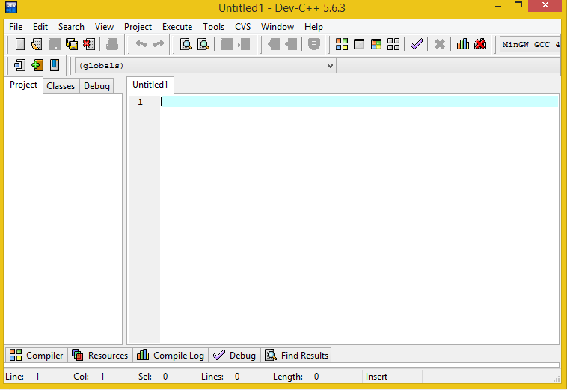Run the program using window icon
The image size is (567, 390).
tap(359, 44)
